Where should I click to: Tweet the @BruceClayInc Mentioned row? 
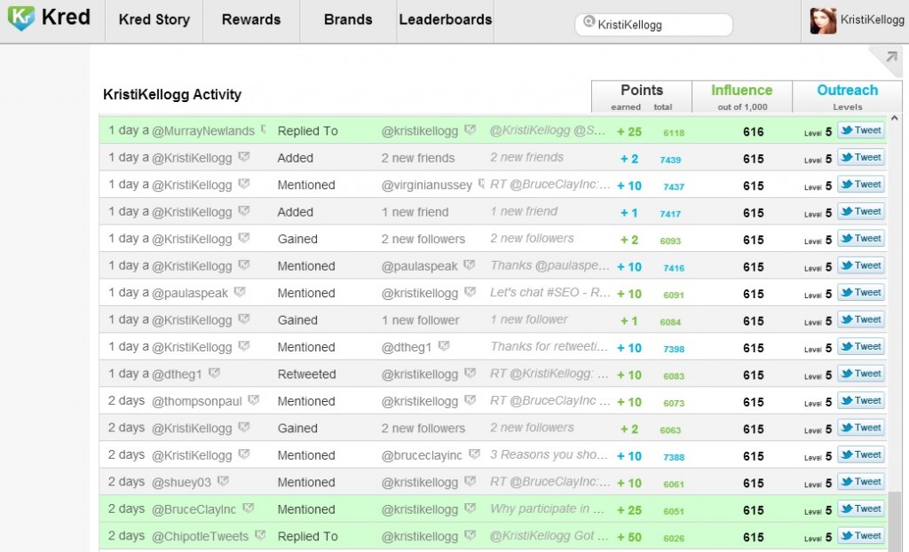tap(861, 509)
